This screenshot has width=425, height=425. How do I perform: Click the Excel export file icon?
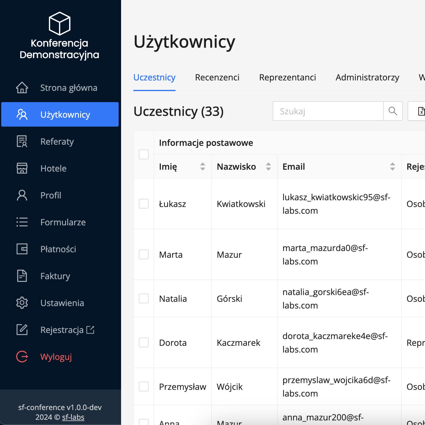(421, 111)
